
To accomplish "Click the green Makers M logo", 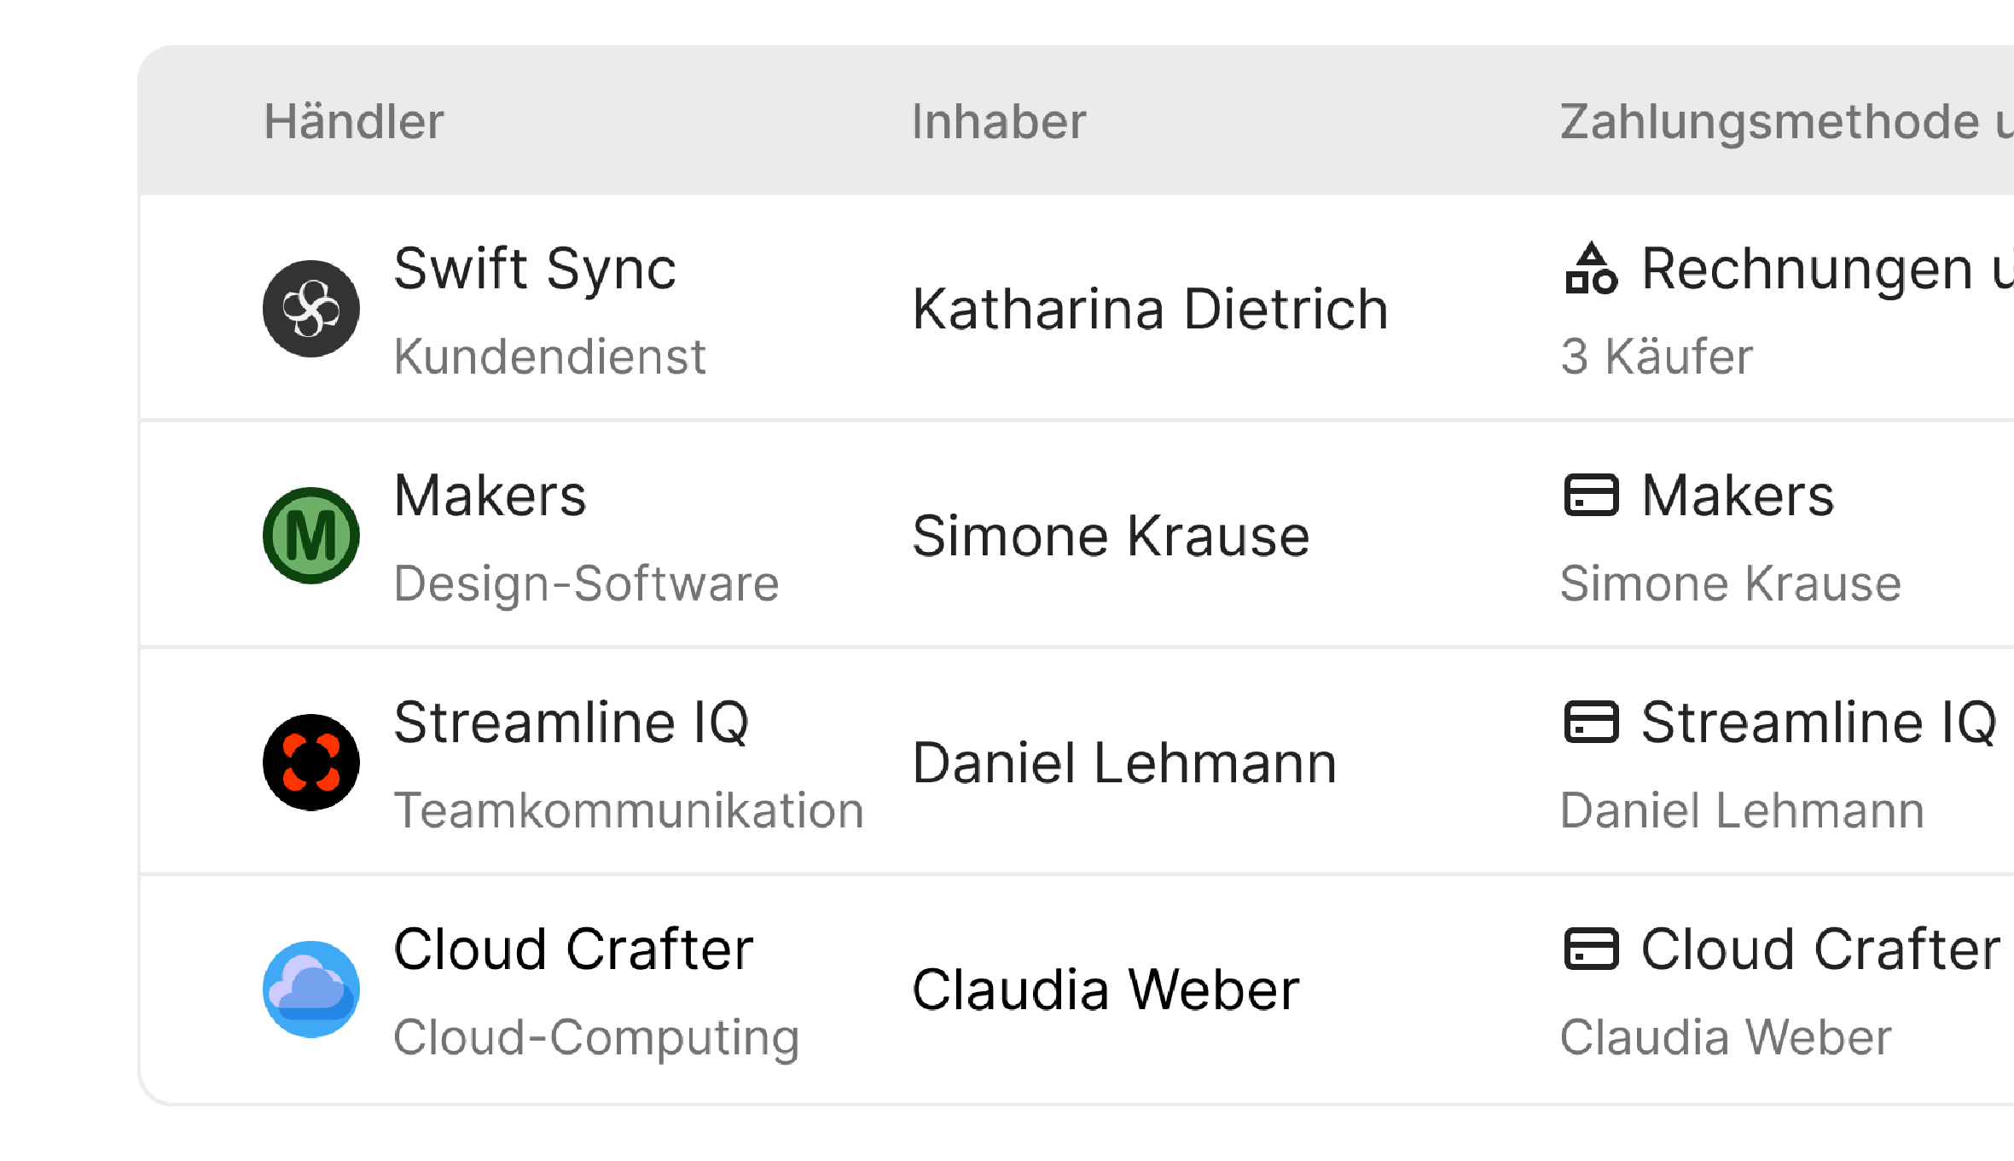I will 311,536.
